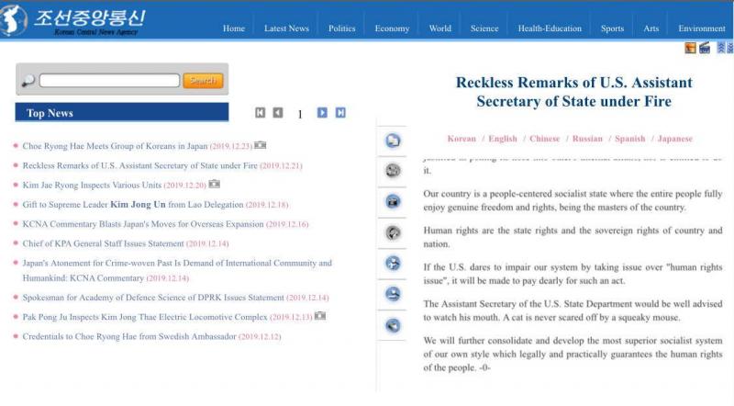
Task: Click the Top News header bar
Action: coord(122,112)
